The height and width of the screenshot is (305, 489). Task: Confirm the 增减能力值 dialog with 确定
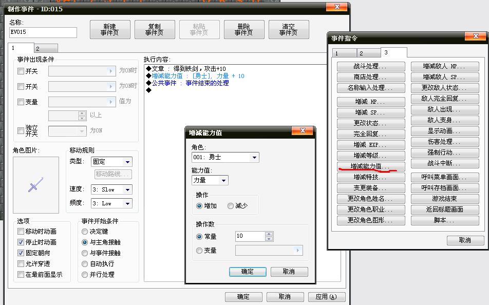[x=248, y=272]
